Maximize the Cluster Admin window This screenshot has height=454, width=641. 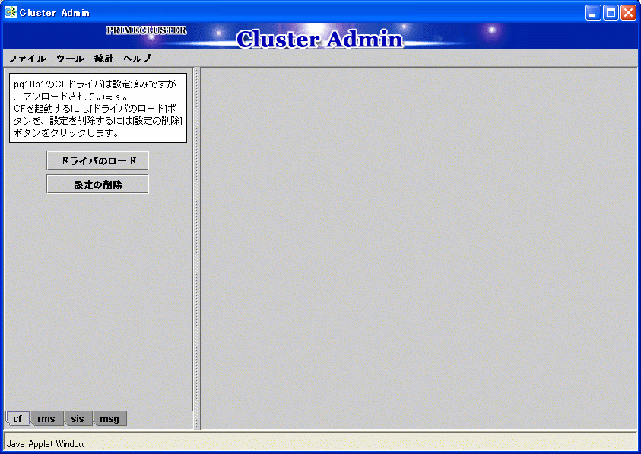(x=611, y=13)
